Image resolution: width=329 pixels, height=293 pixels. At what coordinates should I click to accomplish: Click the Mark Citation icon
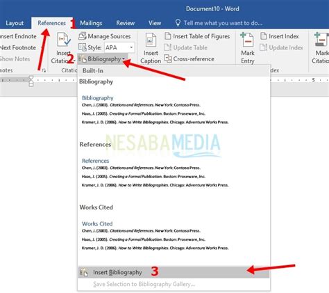click(x=321, y=40)
